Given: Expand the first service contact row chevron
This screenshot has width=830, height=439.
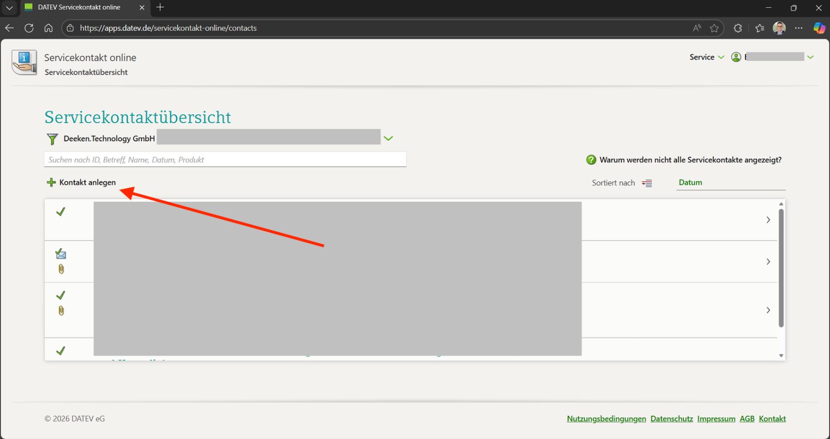Looking at the screenshot, I should 768,219.
